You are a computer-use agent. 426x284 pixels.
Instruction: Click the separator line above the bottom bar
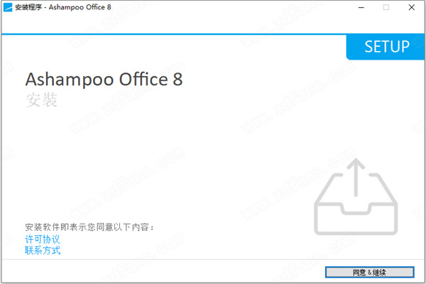click(213, 260)
